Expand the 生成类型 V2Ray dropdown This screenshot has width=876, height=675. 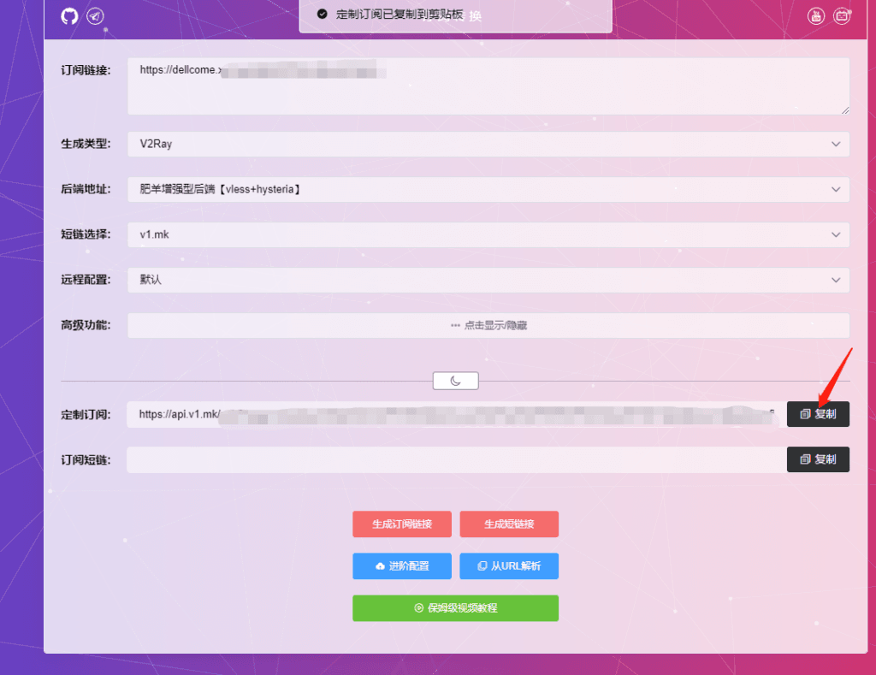pos(488,144)
